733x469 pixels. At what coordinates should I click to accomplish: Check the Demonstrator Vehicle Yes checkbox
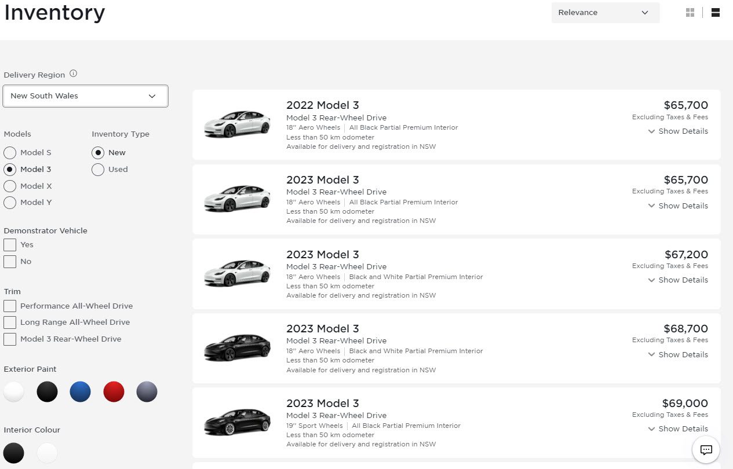click(x=10, y=244)
